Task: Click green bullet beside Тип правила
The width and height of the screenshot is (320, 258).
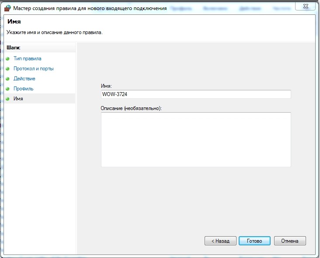Action: pyautogui.click(x=8, y=59)
